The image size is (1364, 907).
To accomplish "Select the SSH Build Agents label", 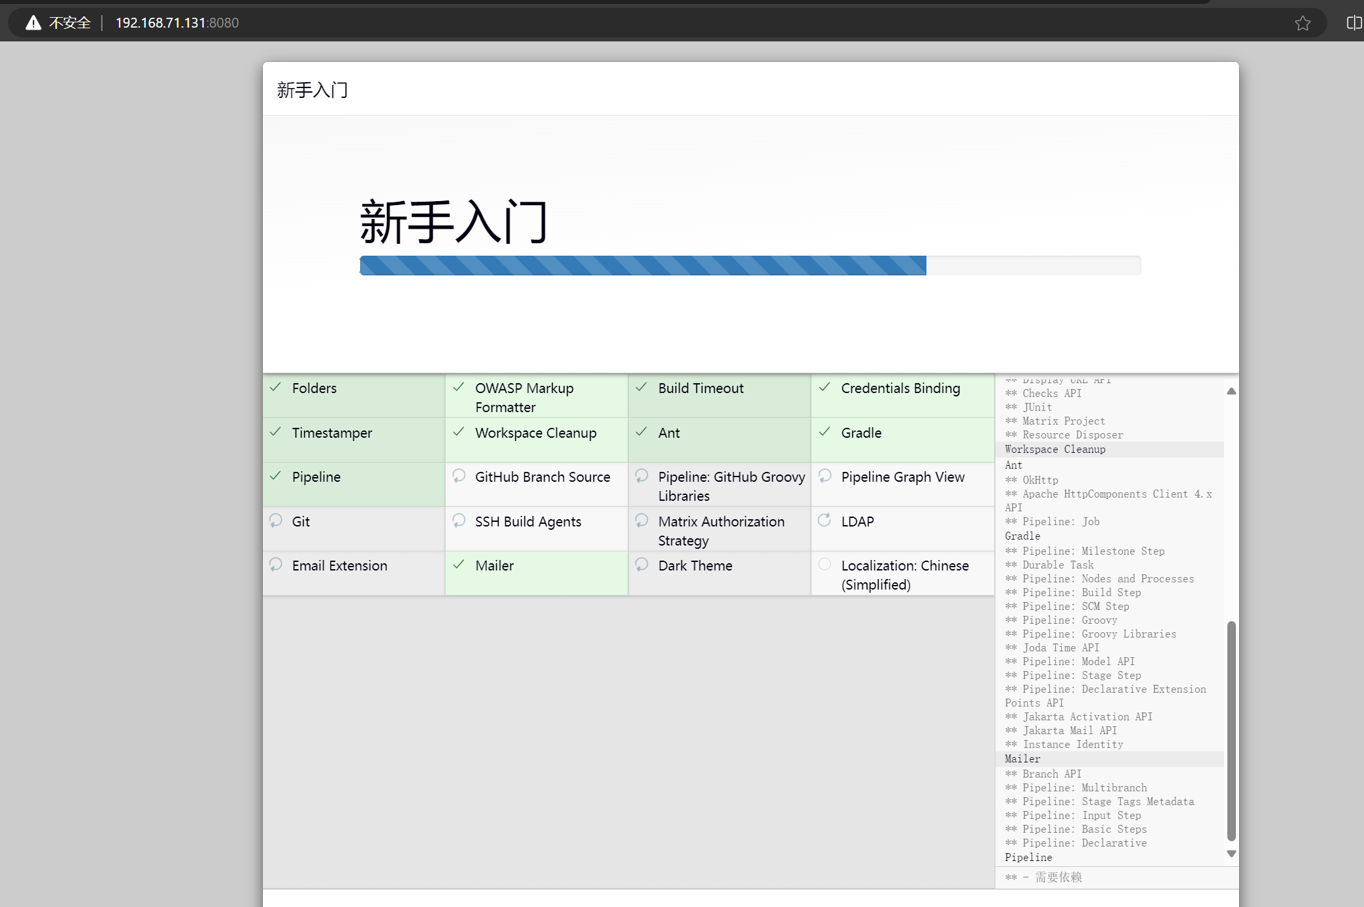I will 528,522.
